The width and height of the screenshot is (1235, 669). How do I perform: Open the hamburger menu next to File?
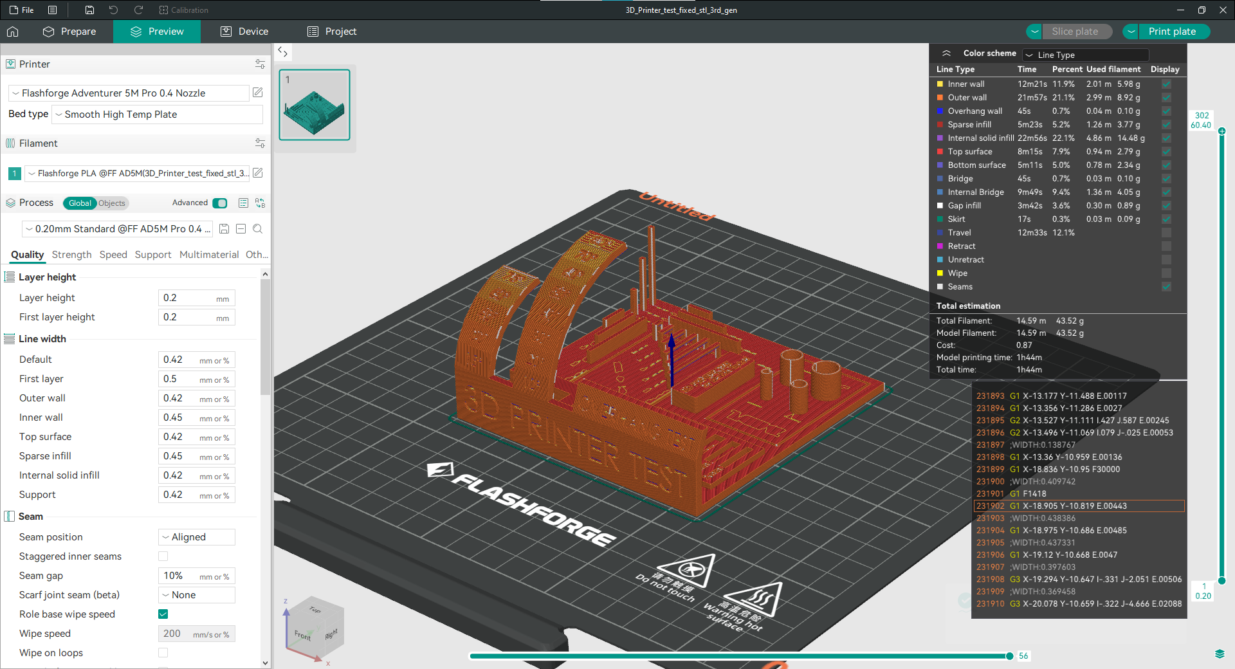[53, 10]
